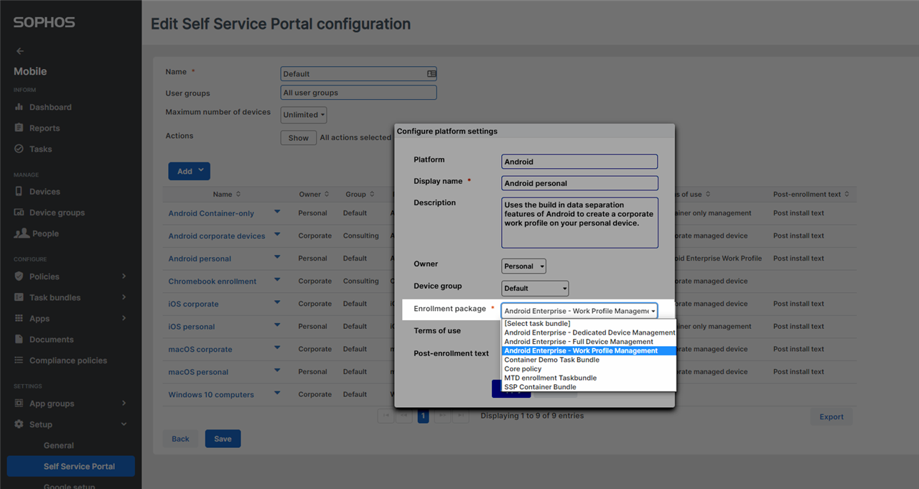919x489 pixels.
Task: Open the Device group dropdown
Action: click(x=535, y=289)
